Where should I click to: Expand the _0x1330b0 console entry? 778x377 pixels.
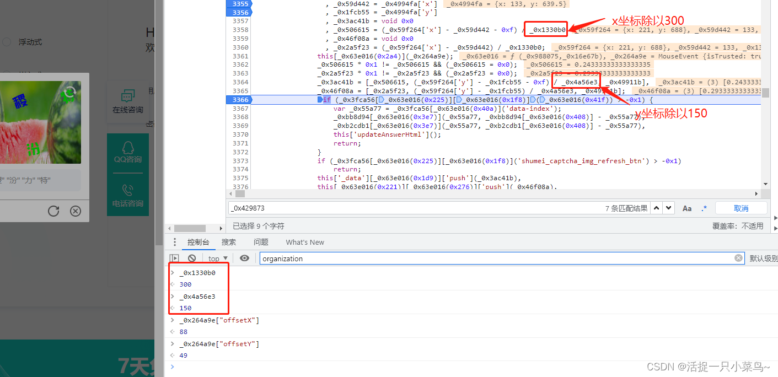(172, 273)
